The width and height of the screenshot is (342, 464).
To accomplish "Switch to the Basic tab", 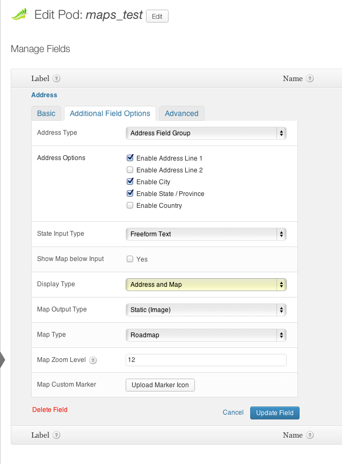I will point(46,113).
